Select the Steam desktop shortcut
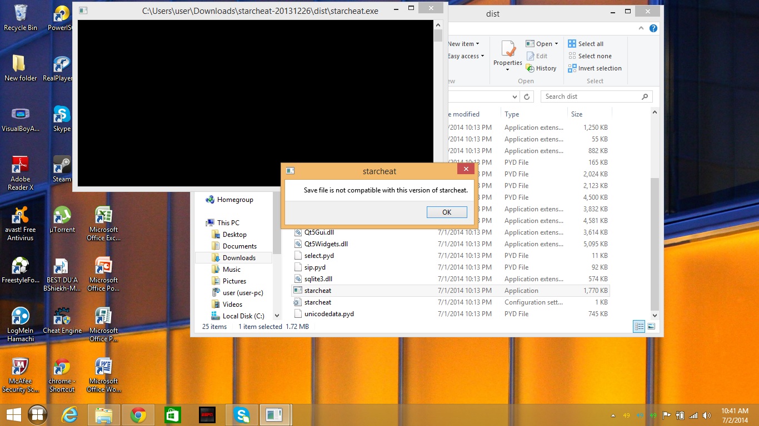The height and width of the screenshot is (426, 759). (x=62, y=169)
